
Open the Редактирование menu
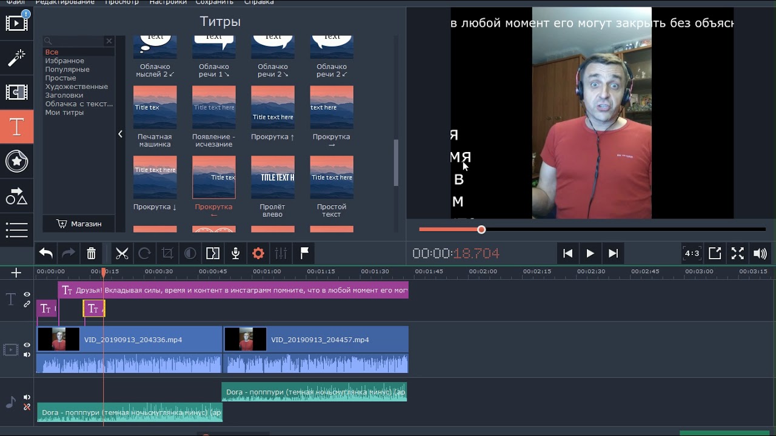[x=64, y=2]
